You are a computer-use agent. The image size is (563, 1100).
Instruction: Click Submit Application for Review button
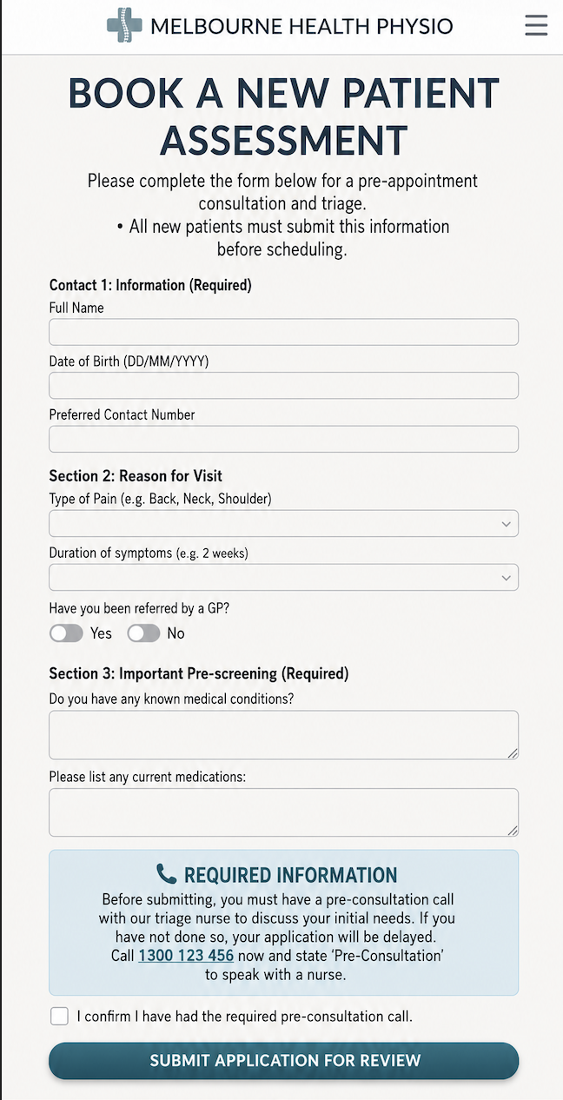coord(284,1061)
